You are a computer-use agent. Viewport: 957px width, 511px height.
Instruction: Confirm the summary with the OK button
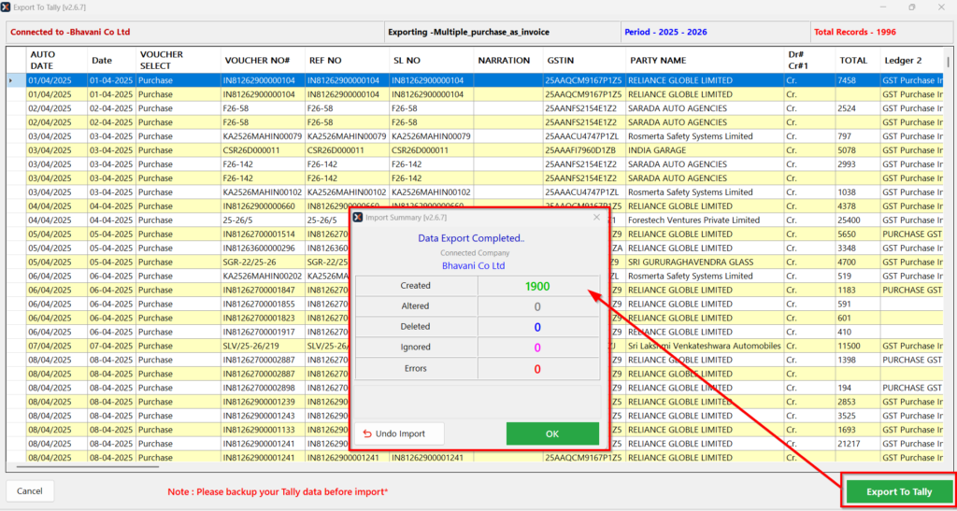click(x=552, y=433)
